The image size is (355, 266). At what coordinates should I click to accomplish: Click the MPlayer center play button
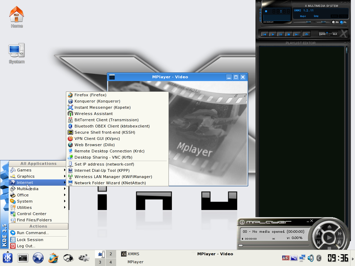pyautogui.click(x=329, y=238)
